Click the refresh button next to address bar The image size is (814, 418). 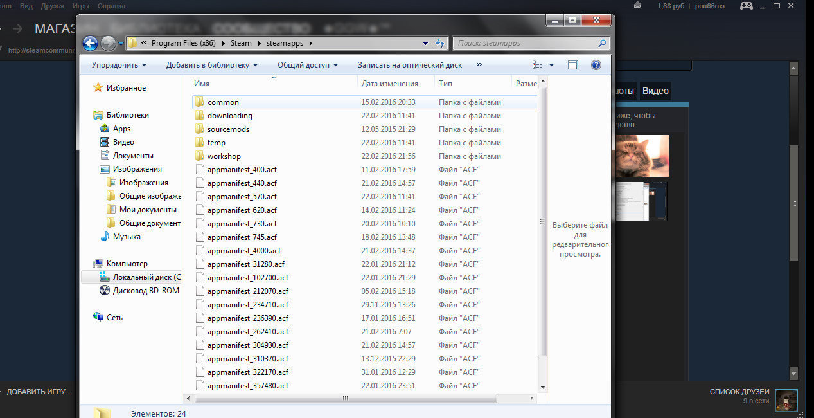point(440,43)
